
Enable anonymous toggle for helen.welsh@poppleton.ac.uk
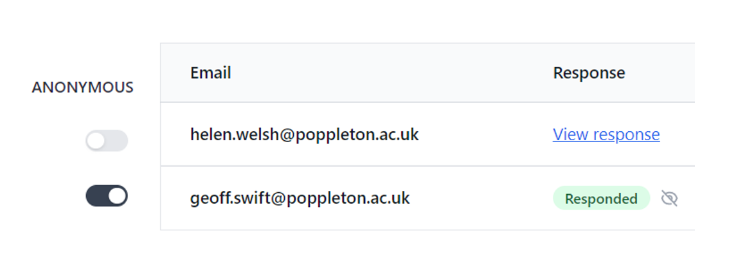(107, 141)
